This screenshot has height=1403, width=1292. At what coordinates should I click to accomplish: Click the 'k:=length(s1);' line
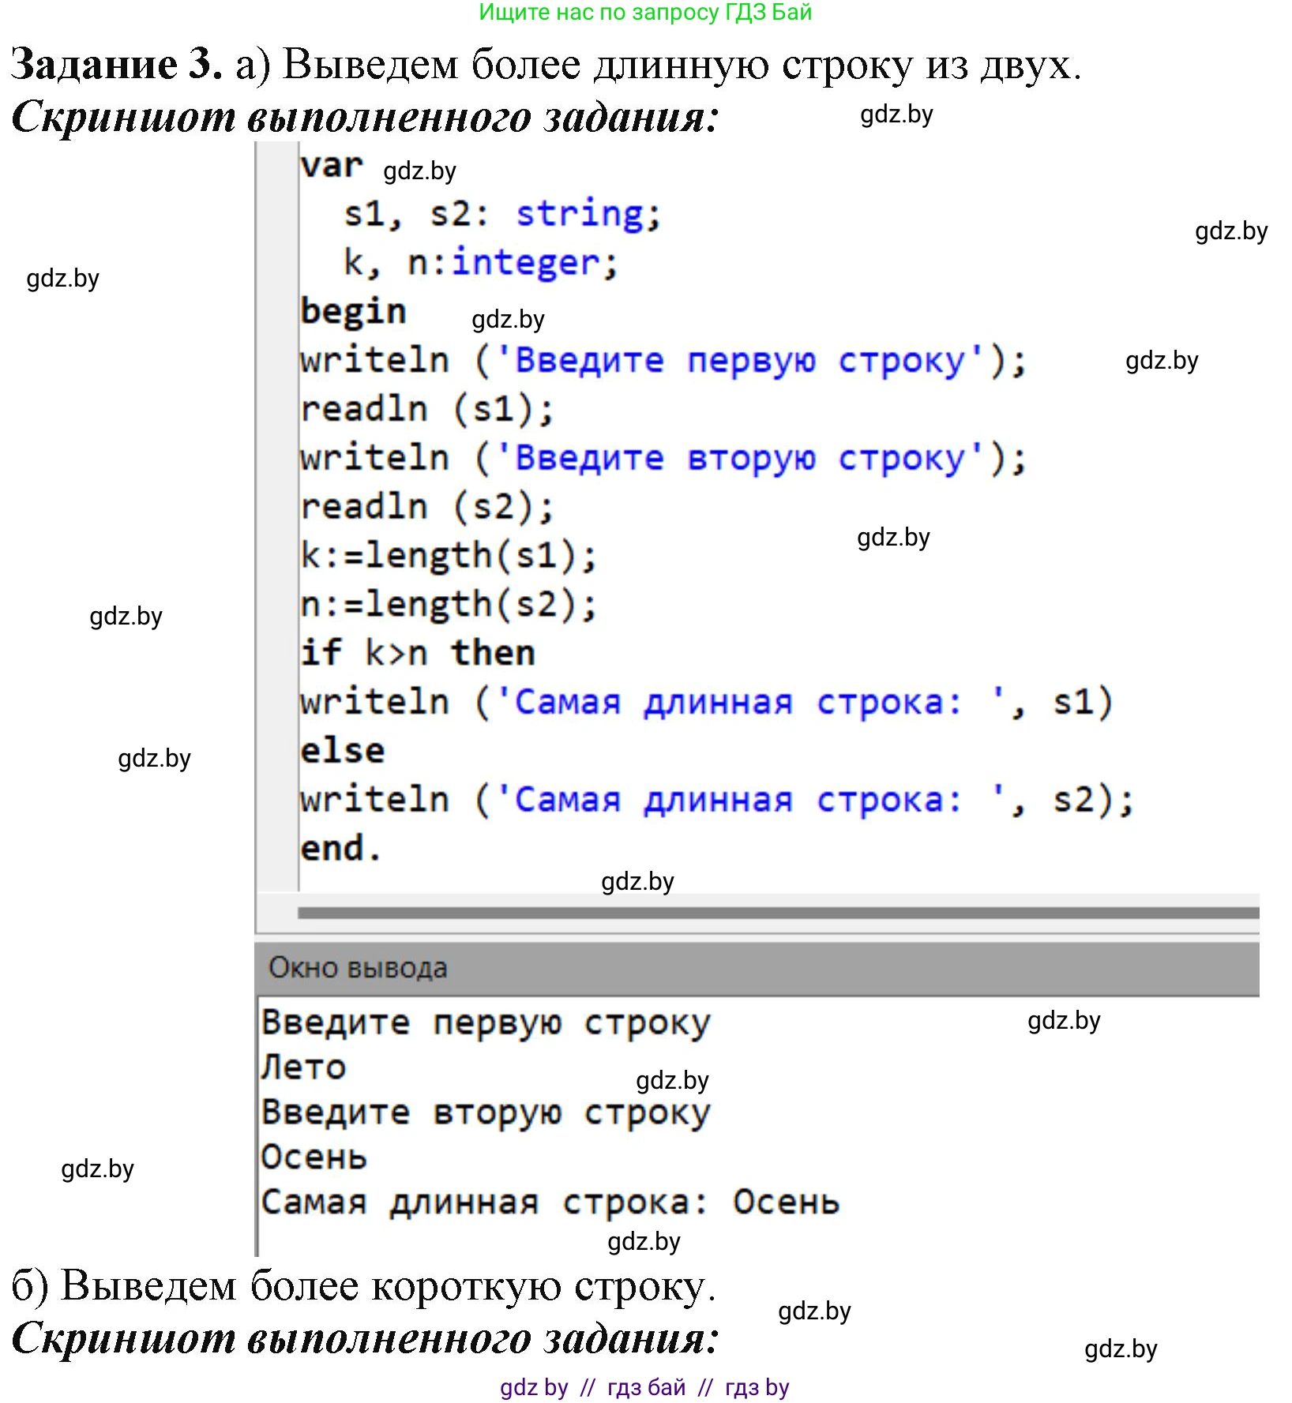449,556
